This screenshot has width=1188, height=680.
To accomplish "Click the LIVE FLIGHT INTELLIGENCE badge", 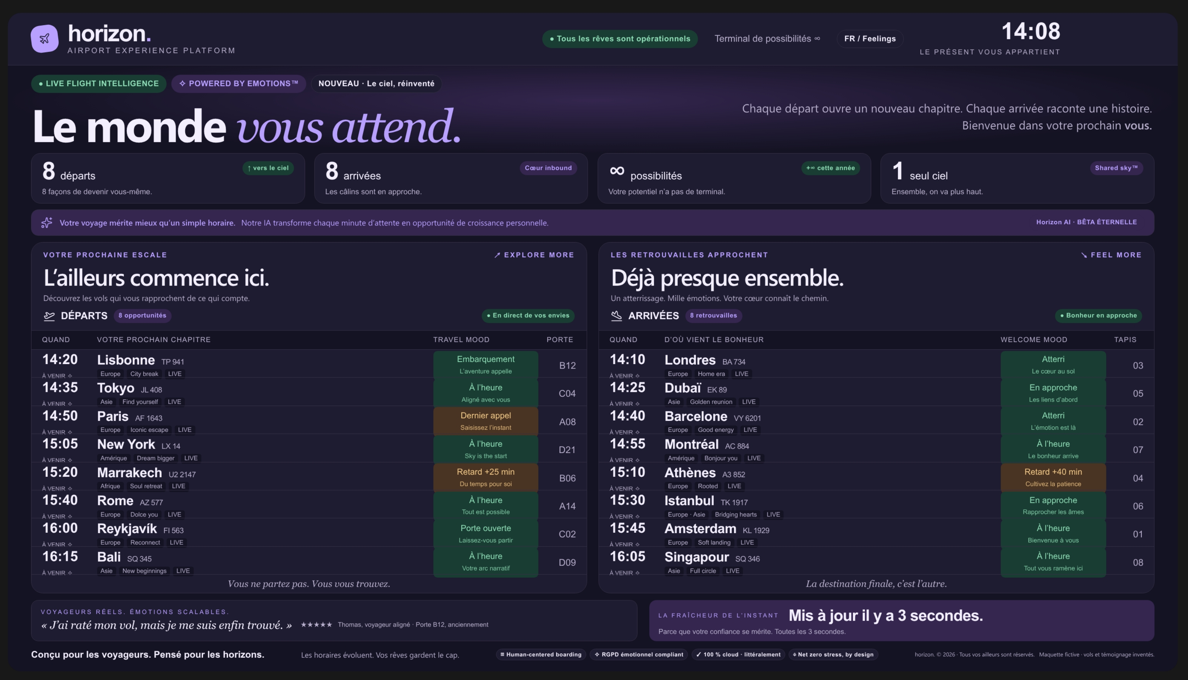I will 99,83.
